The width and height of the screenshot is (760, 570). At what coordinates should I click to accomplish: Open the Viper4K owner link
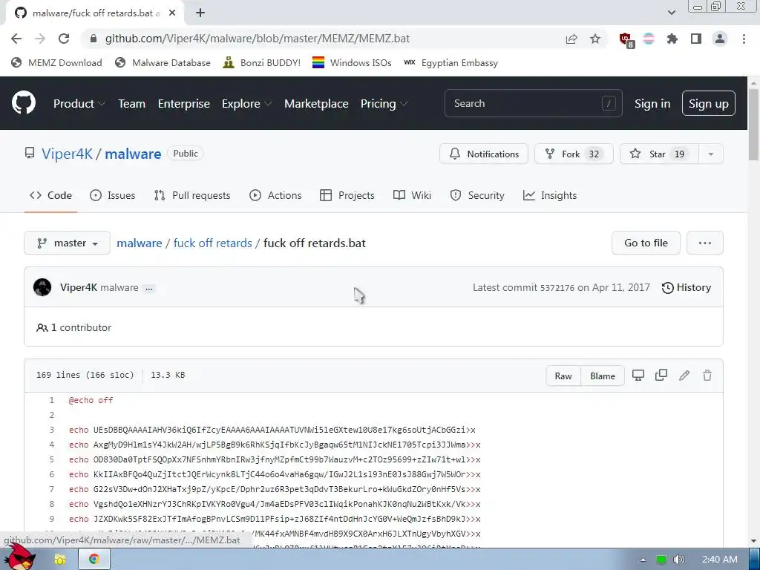67,154
